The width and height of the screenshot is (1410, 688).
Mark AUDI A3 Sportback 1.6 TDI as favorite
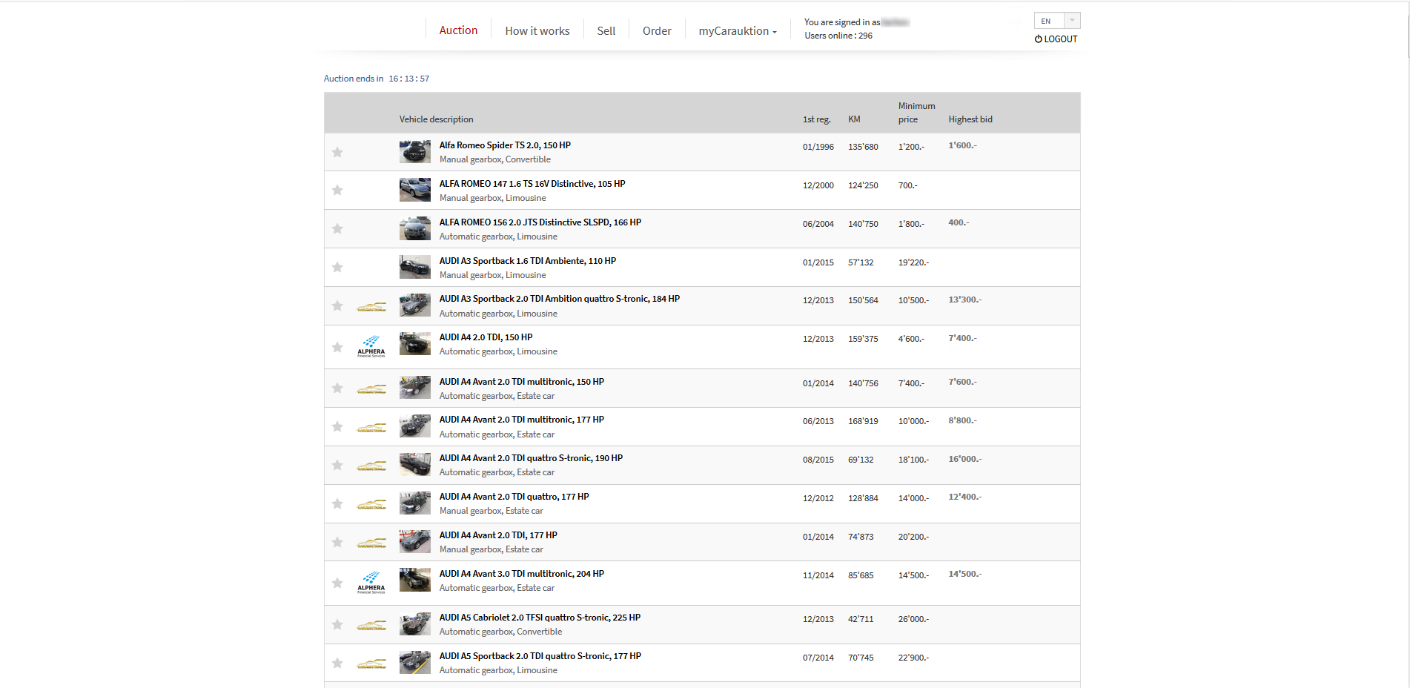point(337,267)
